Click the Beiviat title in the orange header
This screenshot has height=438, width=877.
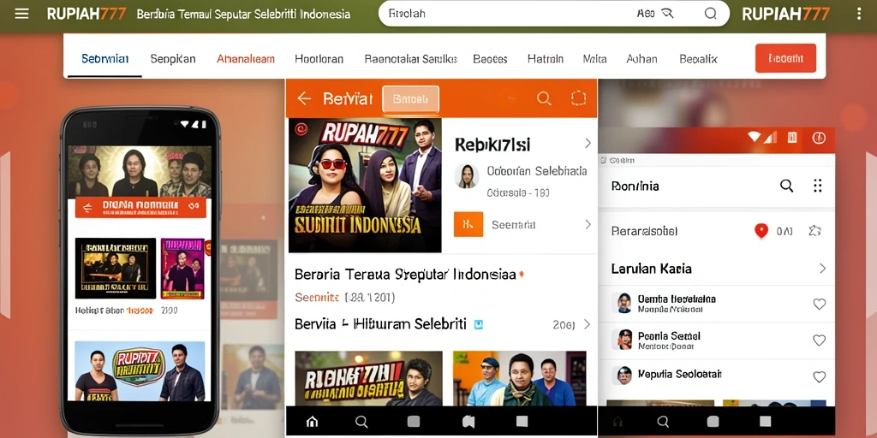point(348,99)
